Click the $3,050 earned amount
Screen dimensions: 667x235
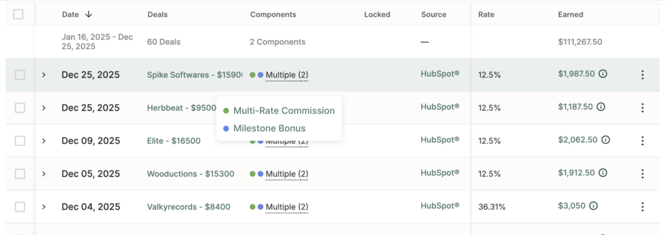(572, 206)
